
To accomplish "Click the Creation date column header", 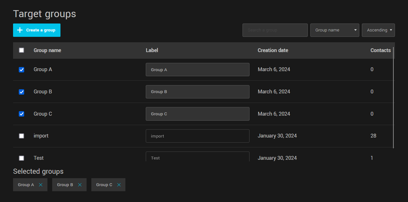I will coord(273,50).
